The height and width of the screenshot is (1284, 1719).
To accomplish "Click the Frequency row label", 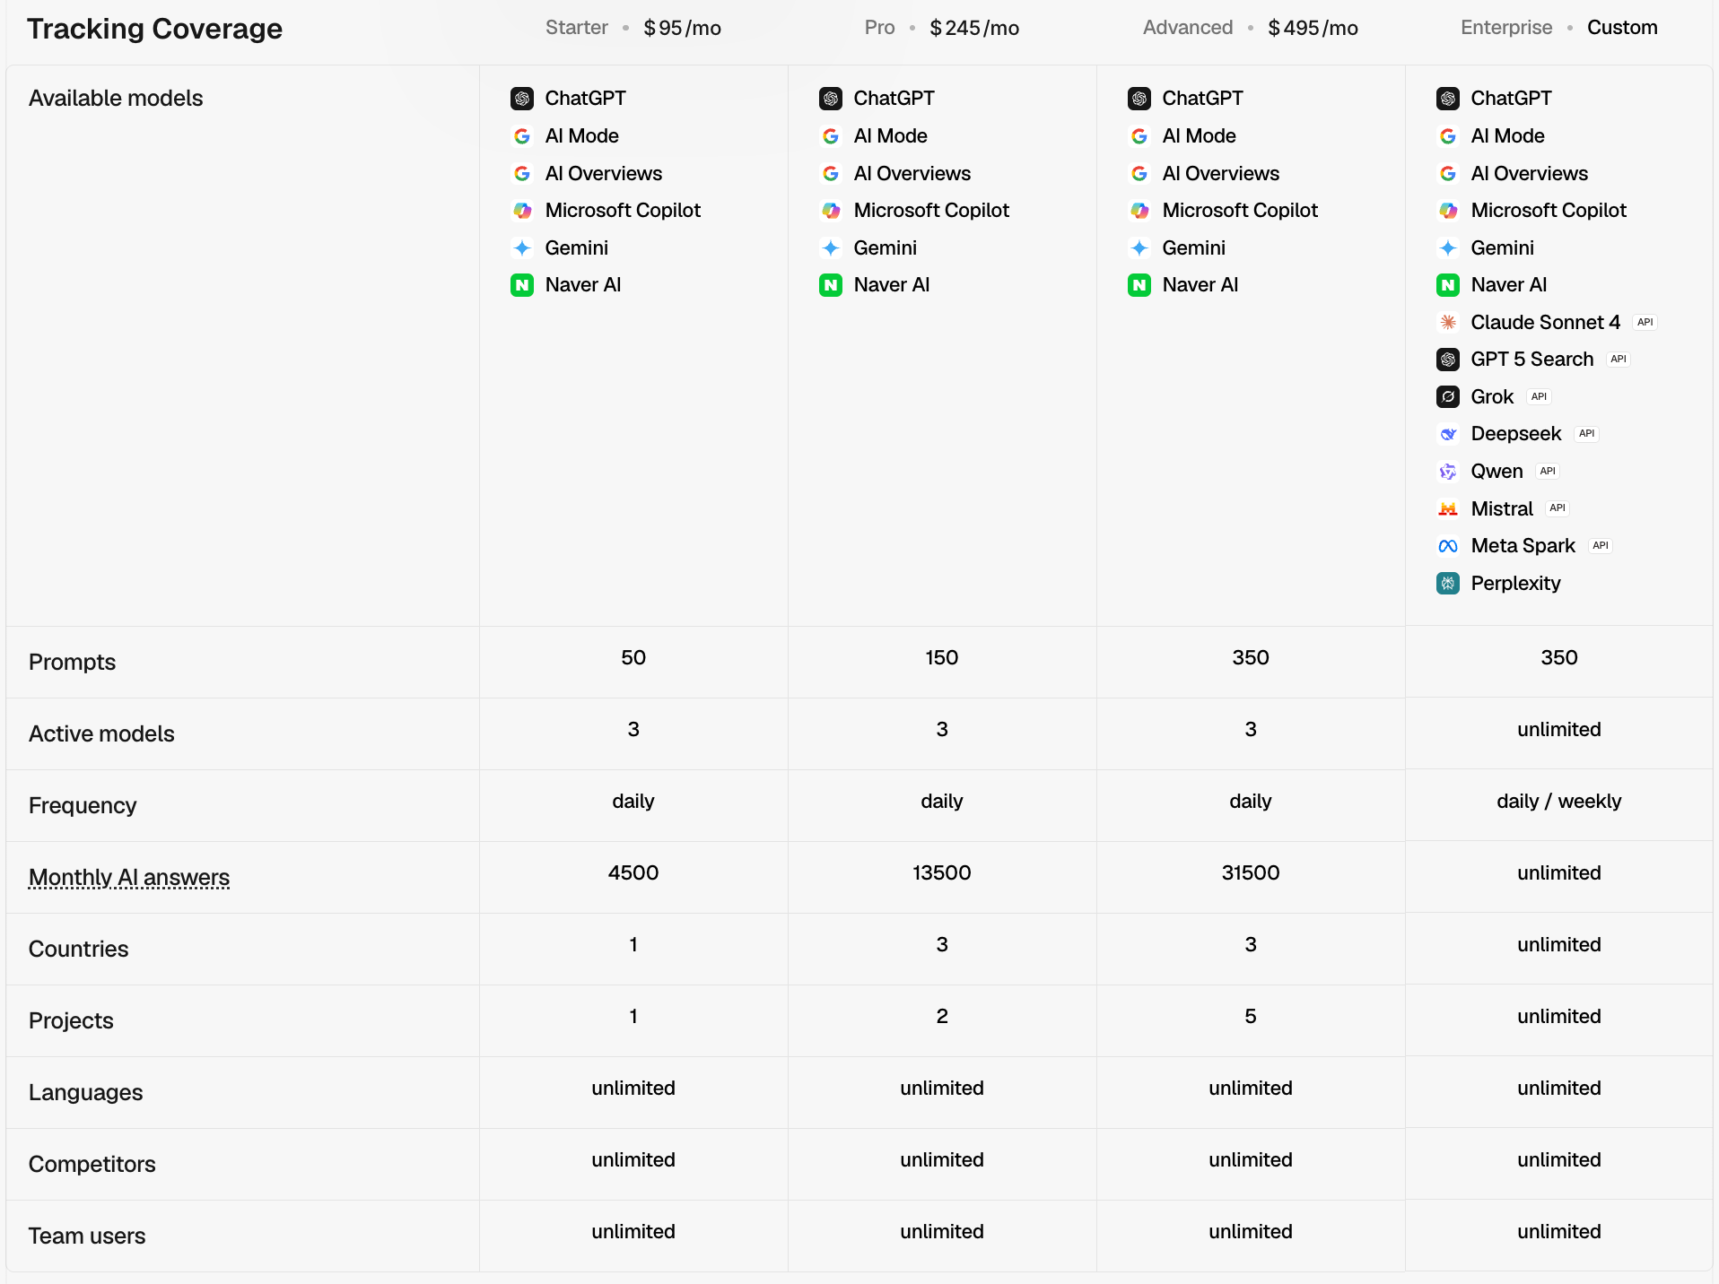I will [x=83, y=806].
